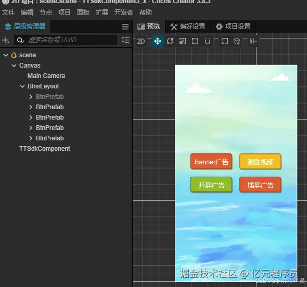Viewport: 307px width, 287px height.
Task: Click the Banner广告 button in scene
Action: [211, 162]
